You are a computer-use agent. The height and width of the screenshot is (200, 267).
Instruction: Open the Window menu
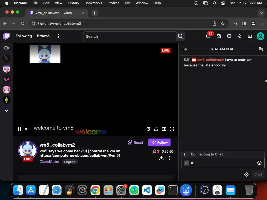click(x=142, y=3)
